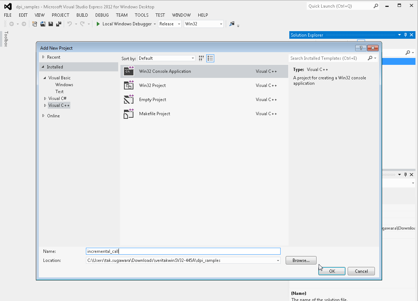This screenshot has width=418, height=301.
Task: Open the Win32 platform dropdown
Action: click(204, 24)
